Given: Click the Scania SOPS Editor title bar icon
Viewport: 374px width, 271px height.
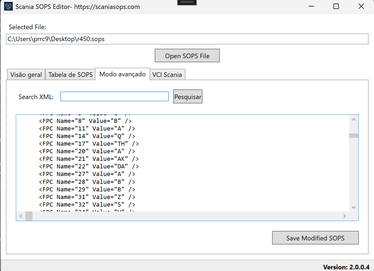Looking at the screenshot, I should 8,6.
